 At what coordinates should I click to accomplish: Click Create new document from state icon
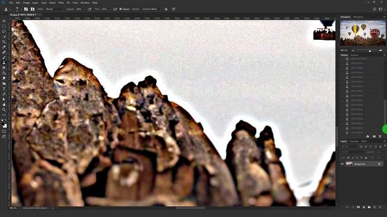click(x=368, y=136)
